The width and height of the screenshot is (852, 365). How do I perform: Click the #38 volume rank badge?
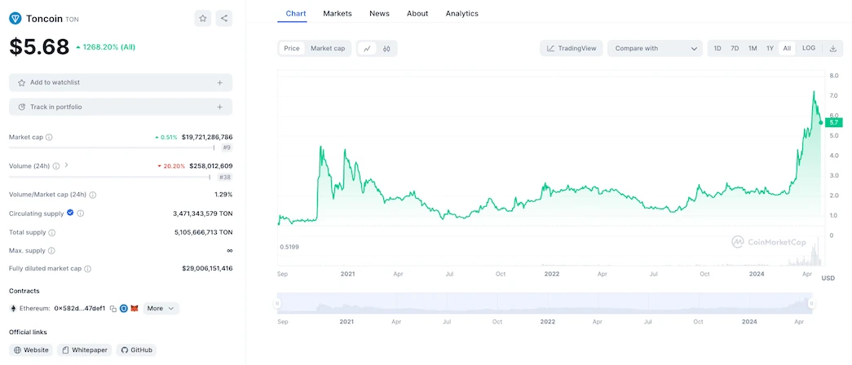[224, 177]
